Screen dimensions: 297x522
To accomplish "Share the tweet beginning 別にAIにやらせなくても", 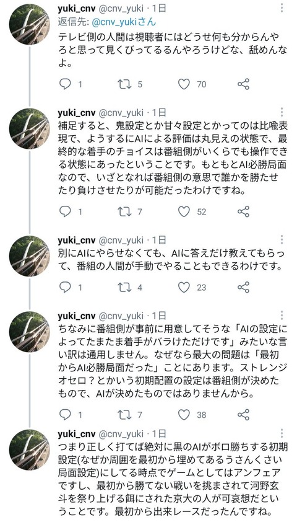I will click(244, 287).
